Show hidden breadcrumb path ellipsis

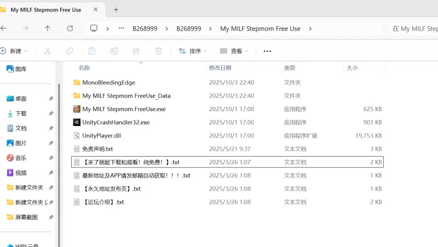121,28
